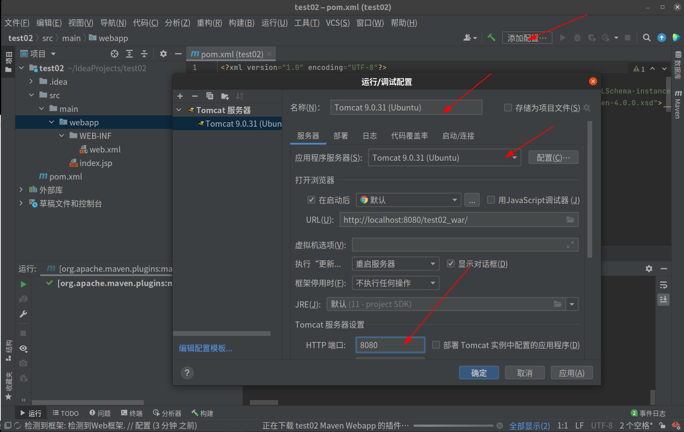Image resolution: width=684 pixels, height=432 pixels.
Task: Toggle Show dialog checkbox
Action: coord(451,263)
